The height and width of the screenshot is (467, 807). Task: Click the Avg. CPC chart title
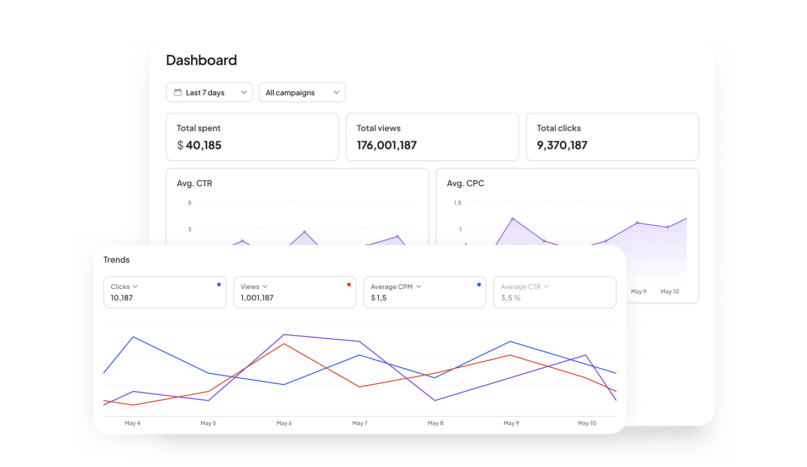(x=465, y=184)
